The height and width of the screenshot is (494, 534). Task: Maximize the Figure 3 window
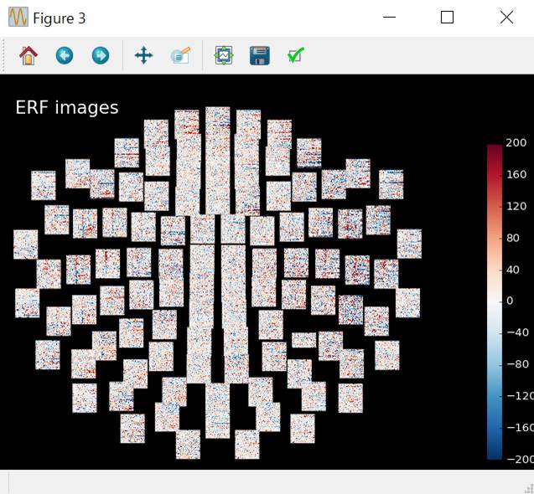click(447, 18)
